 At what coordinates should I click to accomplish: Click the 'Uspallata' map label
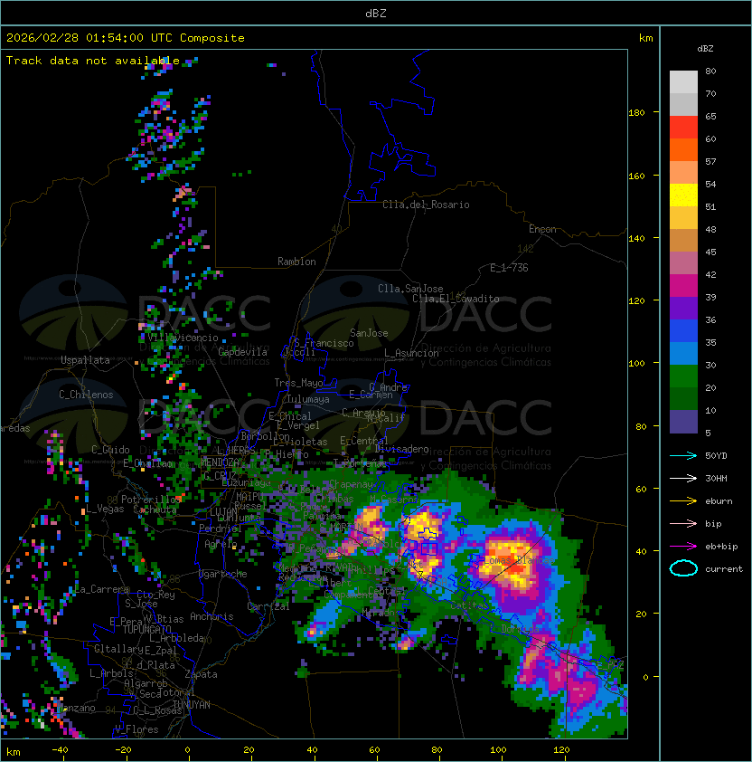[x=85, y=360]
